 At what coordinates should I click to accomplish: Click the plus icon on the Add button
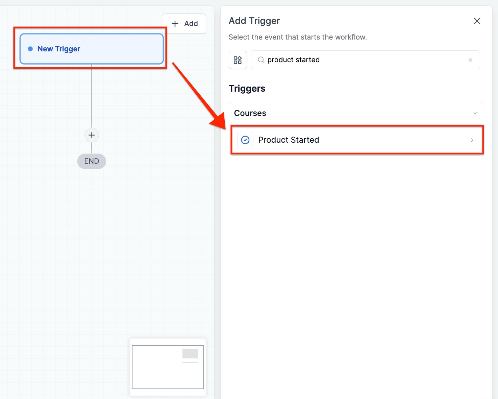tap(175, 24)
